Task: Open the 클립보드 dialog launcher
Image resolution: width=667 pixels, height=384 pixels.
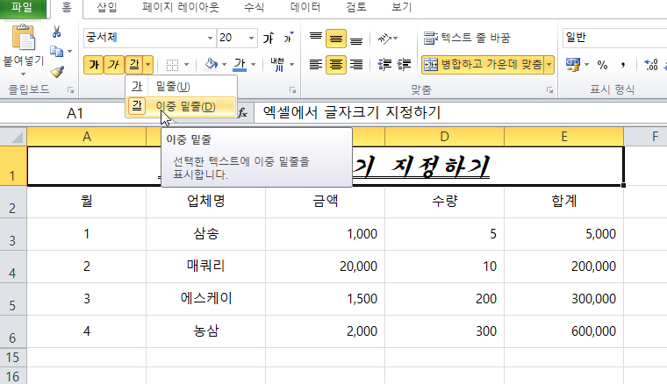Action: click(x=70, y=90)
